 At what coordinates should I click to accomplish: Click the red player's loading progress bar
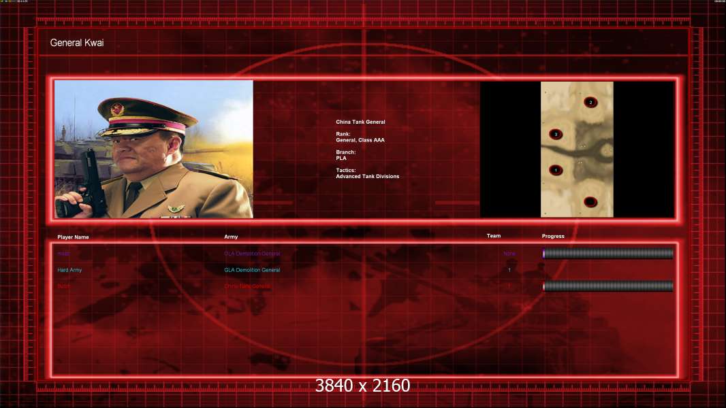click(608, 286)
